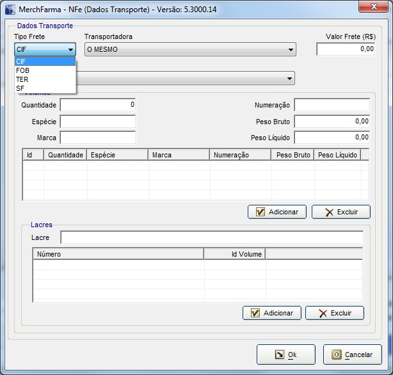393x375 pixels.
Task: Click the Valor Frete input field
Action: pos(346,49)
